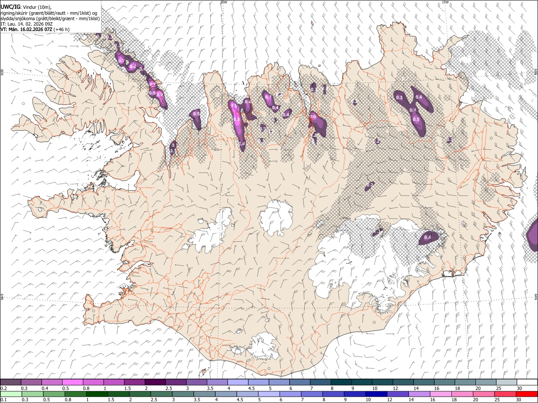This screenshot has width=538, height=403.
Task: Pick the bright red 30 swatch in rain legend
Action: click(526, 394)
